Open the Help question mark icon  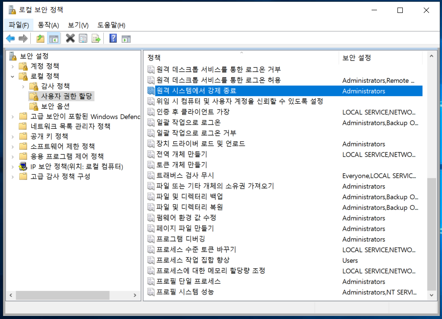click(x=113, y=38)
